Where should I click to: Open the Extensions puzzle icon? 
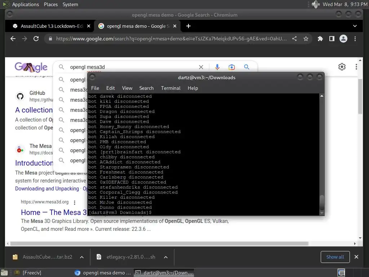click(x=320, y=39)
